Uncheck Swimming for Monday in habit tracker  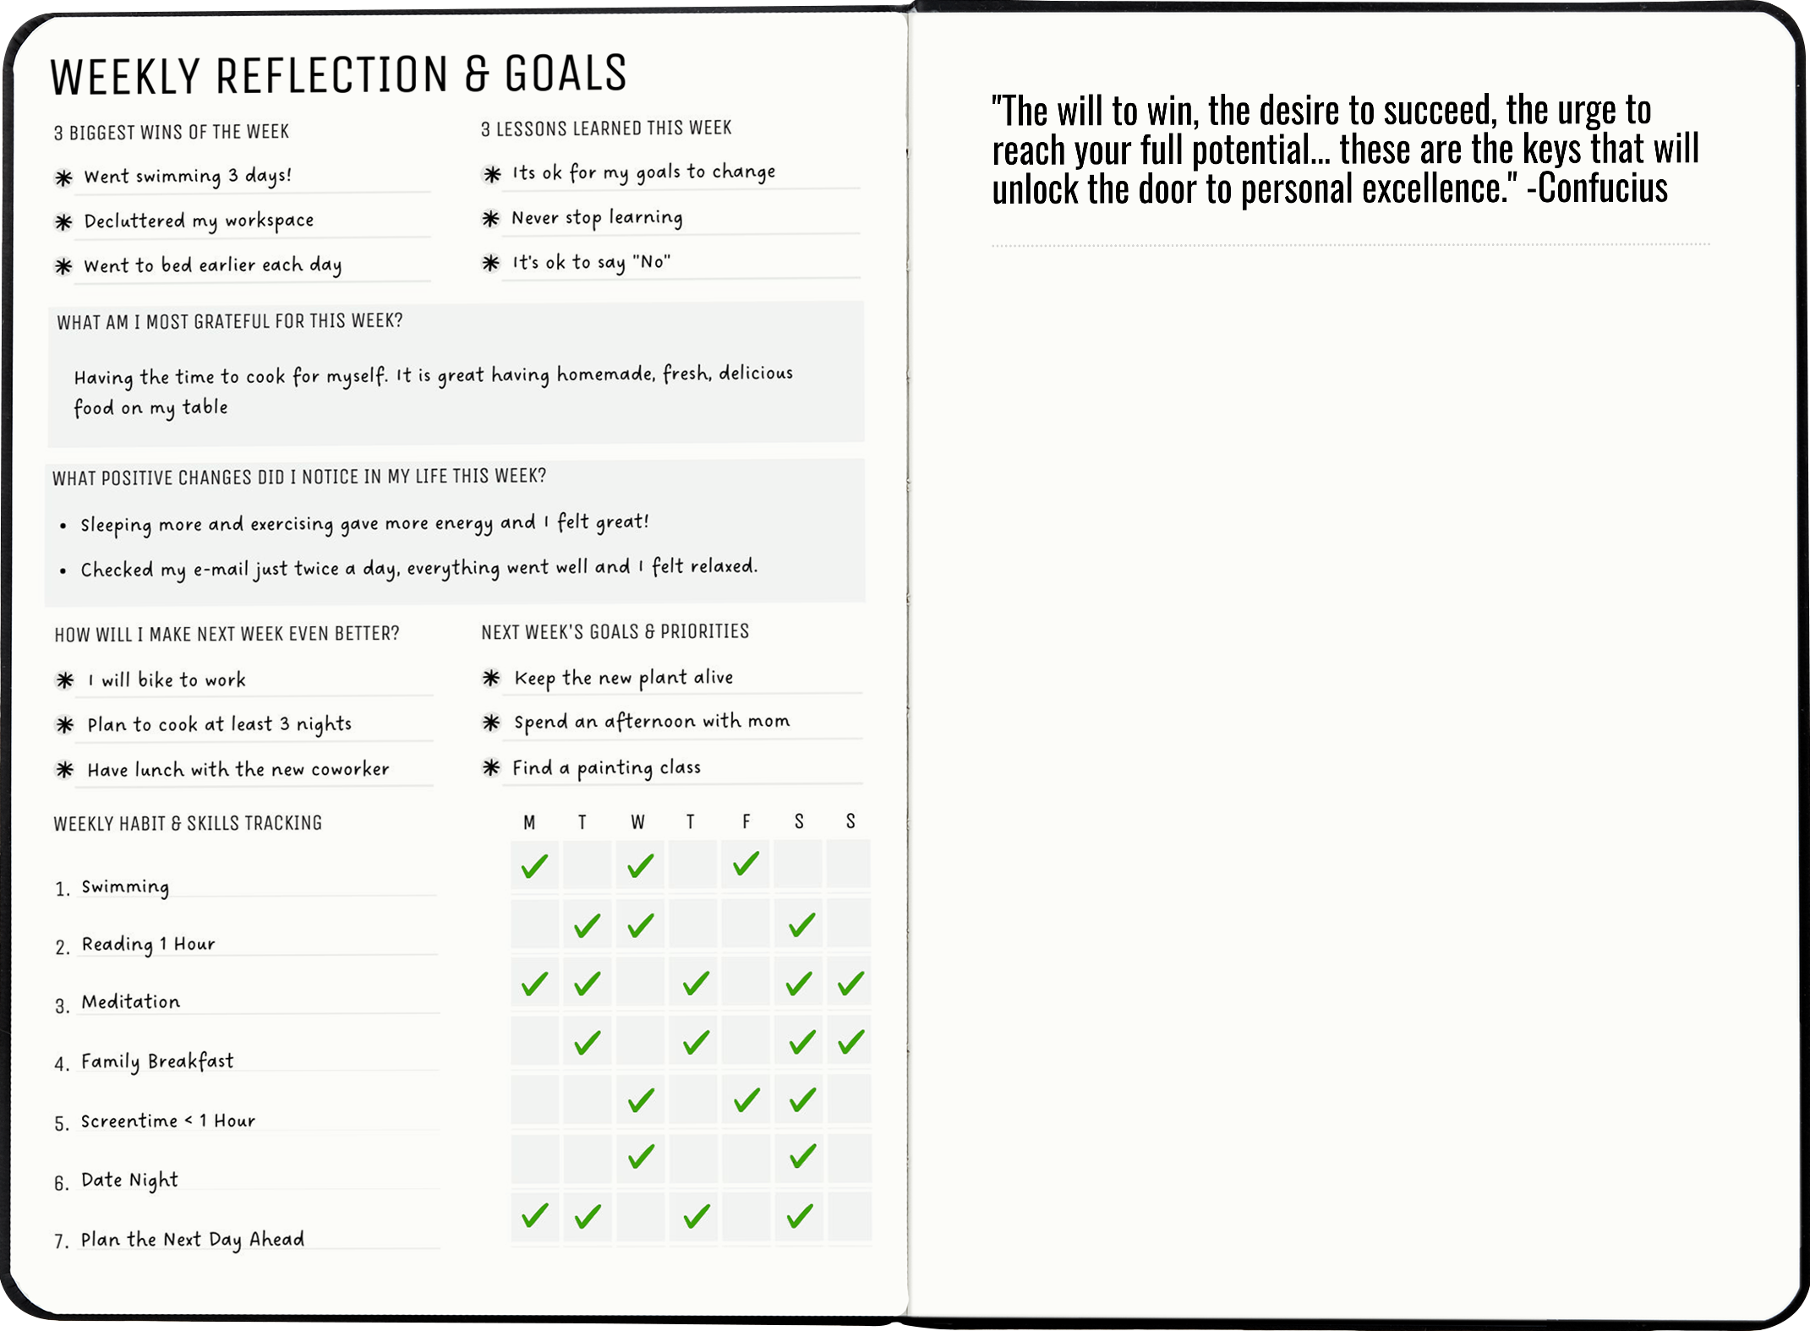[x=534, y=865]
